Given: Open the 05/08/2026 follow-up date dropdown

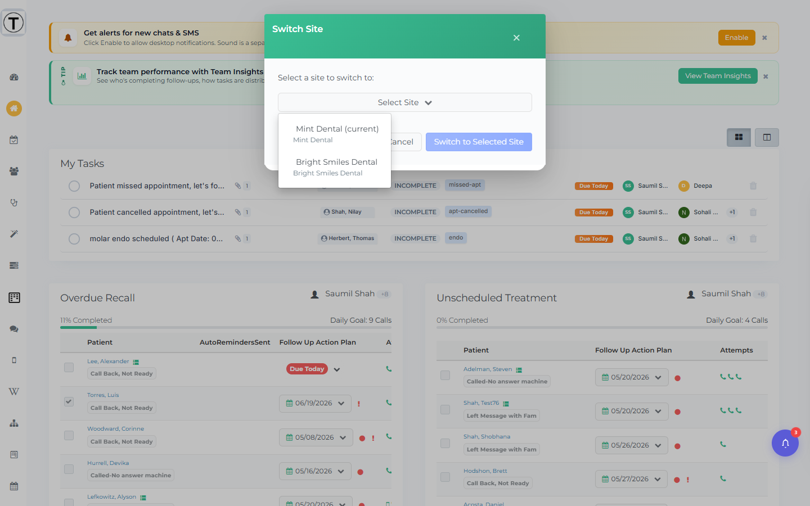Looking at the screenshot, I should click(x=316, y=437).
